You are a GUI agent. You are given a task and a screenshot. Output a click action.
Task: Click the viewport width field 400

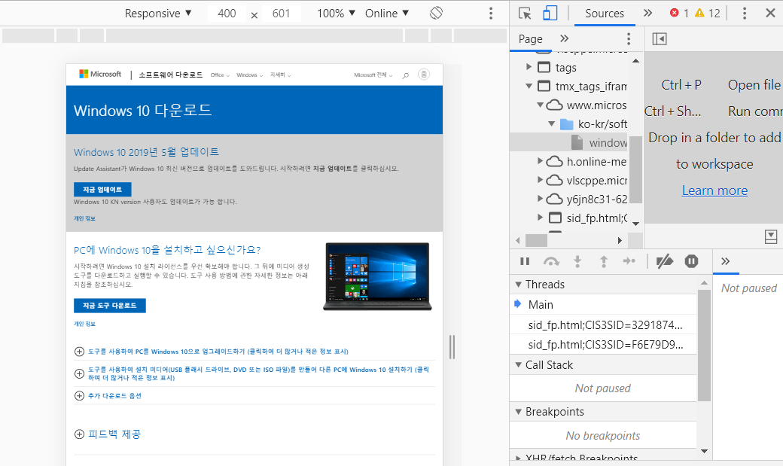pos(227,14)
